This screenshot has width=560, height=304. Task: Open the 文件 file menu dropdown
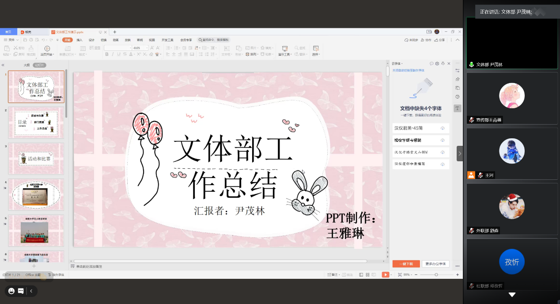coord(11,40)
